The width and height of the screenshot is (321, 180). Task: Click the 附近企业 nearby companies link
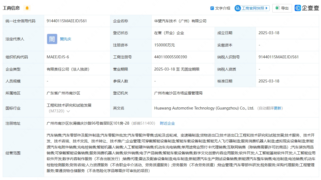point(167,123)
